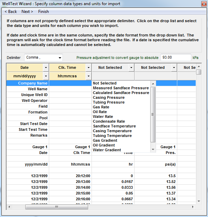Open the third column Not Selected dropdown
The height and width of the screenshot is (217, 208).
tap(131, 68)
